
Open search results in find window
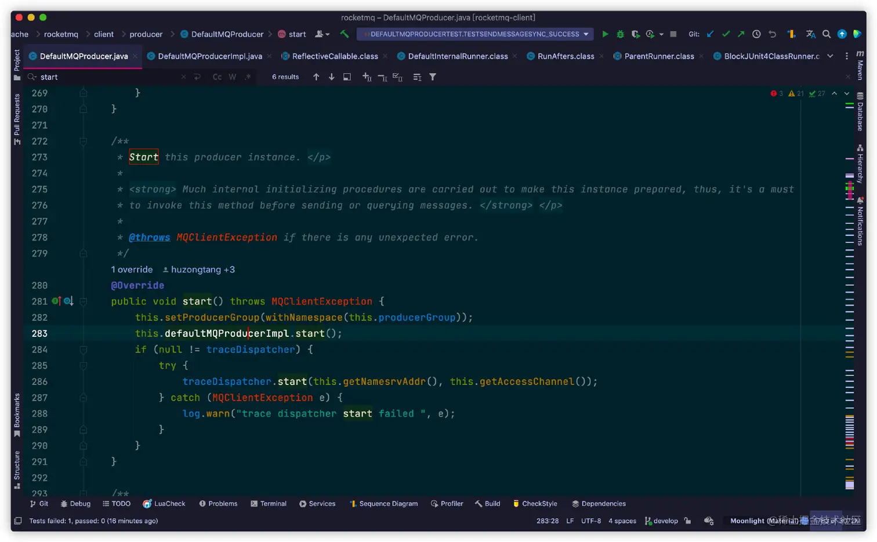[x=347, y=77]
